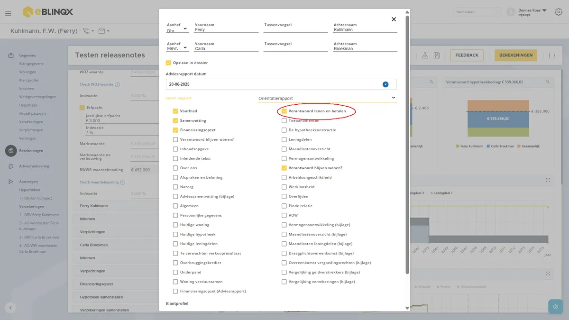Check the Toetsmomenten checkbox
Screen dimensions: 569x320
(284, 120)
